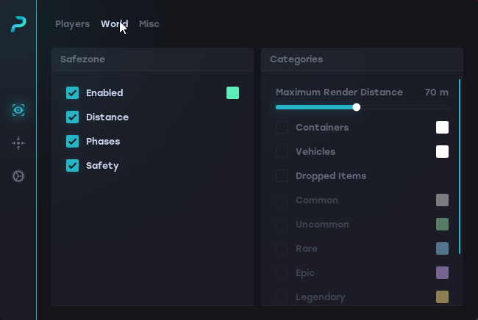Switch to the Players tab
478x320 pixels.
pos(72,24)
